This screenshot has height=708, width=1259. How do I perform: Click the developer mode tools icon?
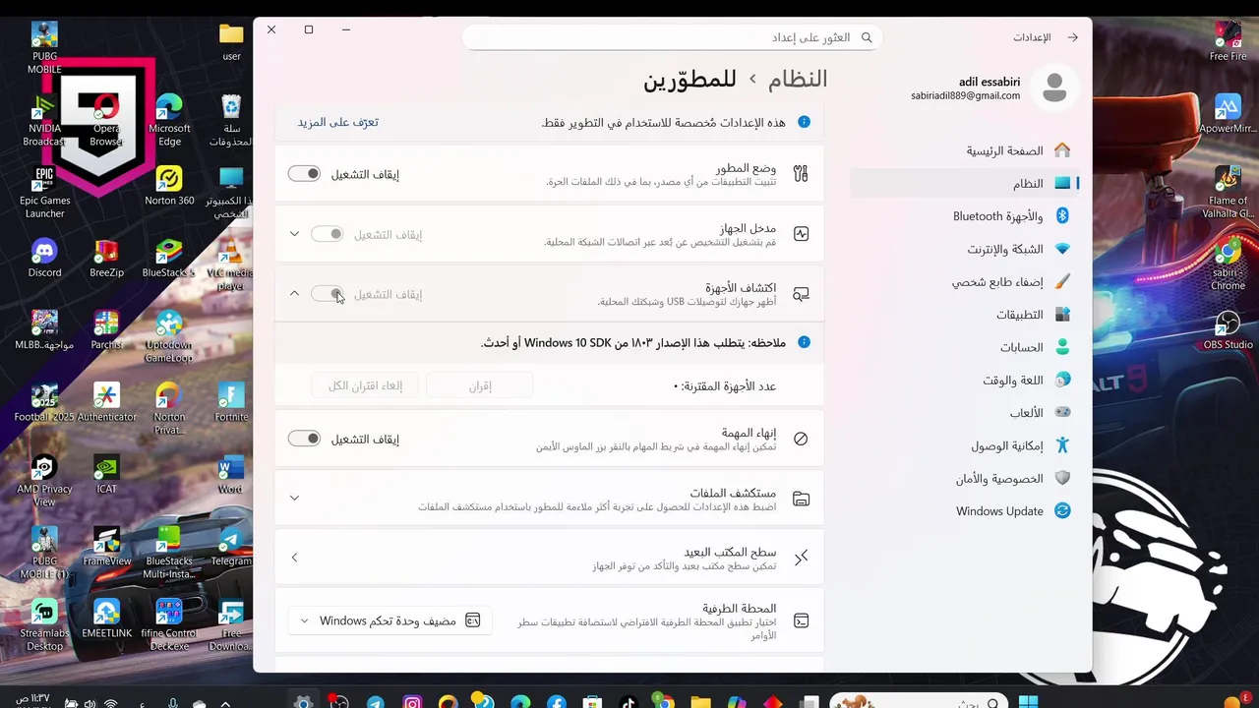tap(801, 174)
